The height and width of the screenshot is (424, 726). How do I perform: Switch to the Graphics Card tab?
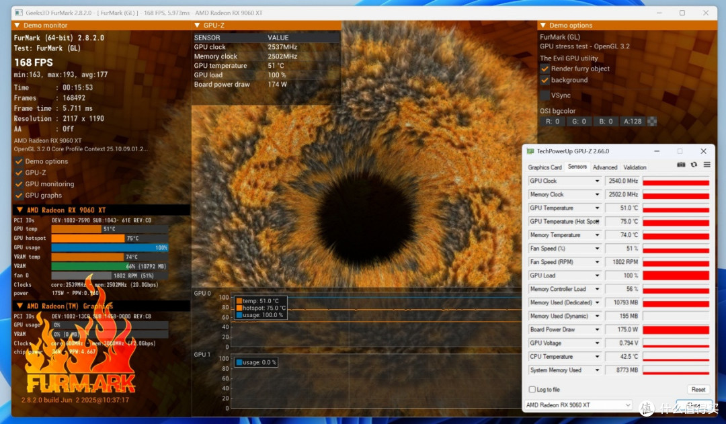pyautogui.click(x=544, y=167)
